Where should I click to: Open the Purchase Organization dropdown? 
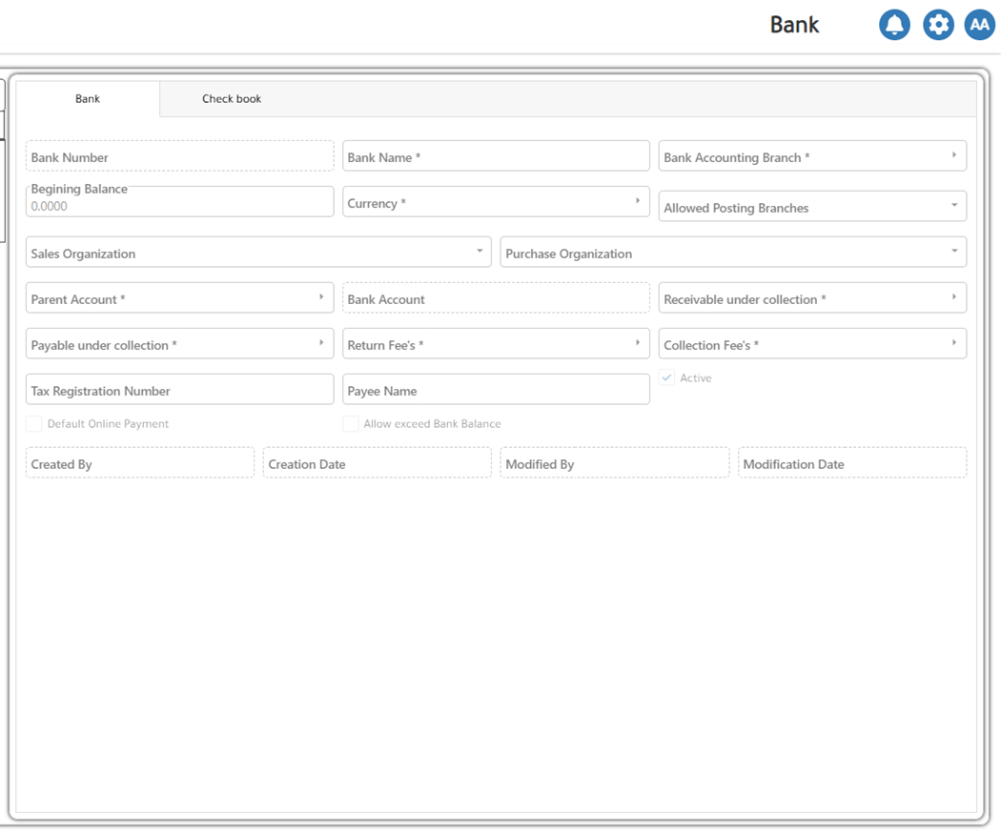954,252
